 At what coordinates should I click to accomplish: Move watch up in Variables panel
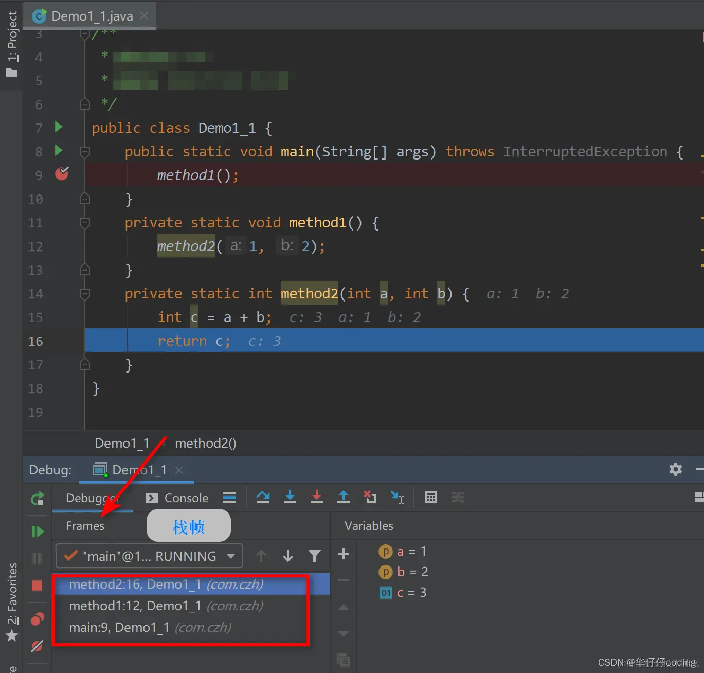point(344,608)
